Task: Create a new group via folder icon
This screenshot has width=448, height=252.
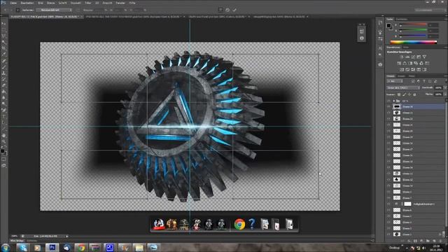Action: coord(428,241)
